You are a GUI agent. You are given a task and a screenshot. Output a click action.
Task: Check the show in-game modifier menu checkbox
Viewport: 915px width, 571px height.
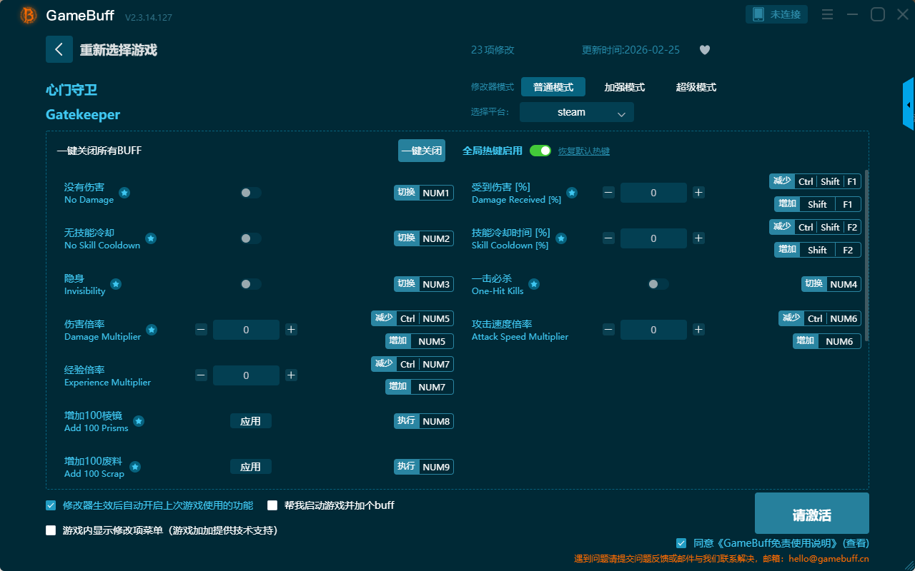click(51, 530)
